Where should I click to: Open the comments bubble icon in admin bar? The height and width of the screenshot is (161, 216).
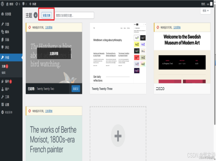click(x=25, y=4)
